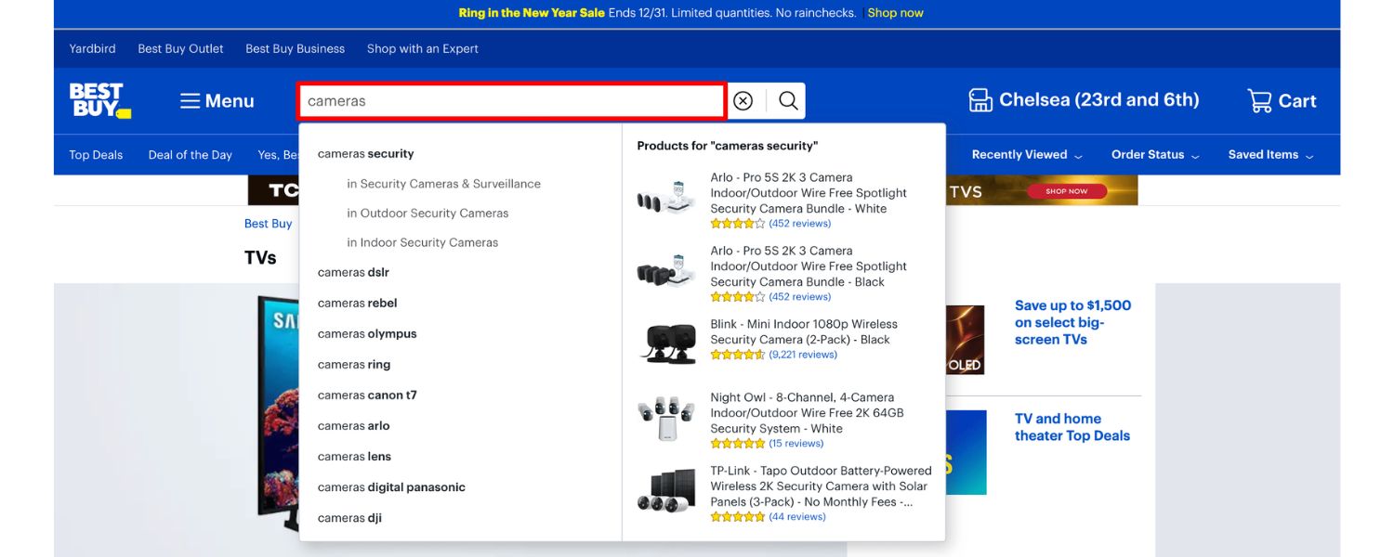
Task: Open Deal of the Day
Action: pyautogui.click(x=190, y=154)
